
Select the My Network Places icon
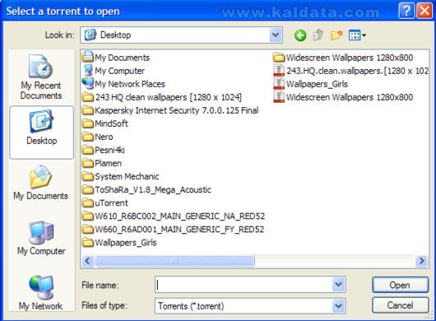point(88,83)
